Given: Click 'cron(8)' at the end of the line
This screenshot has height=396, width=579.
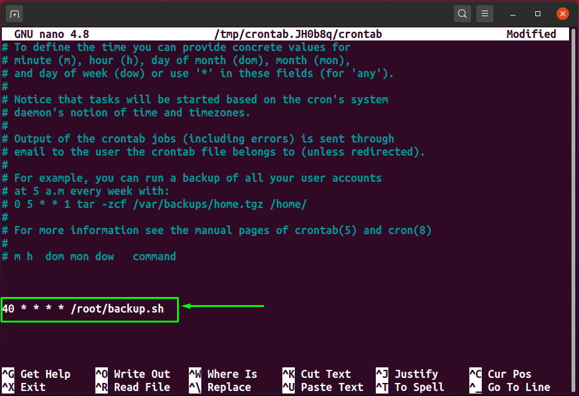Looking at the screenshot, I should click(x=410, y=230).
